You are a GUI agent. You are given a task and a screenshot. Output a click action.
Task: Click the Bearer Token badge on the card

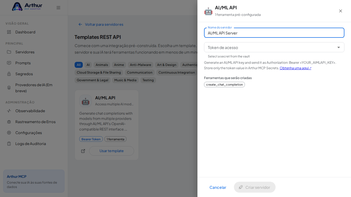(x=91, y=139)
